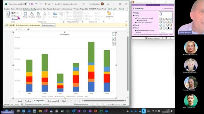Open the Graf prodejů 2 sheet tab

point(53,101)
